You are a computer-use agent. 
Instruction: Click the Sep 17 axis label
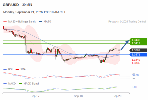point(35,96)
